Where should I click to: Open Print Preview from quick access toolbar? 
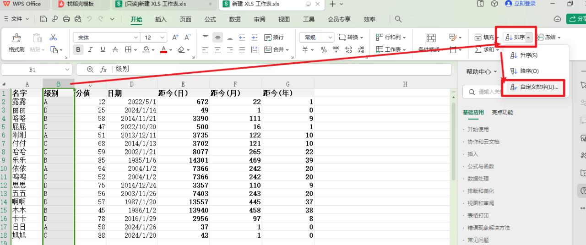[x=78, y=19]
